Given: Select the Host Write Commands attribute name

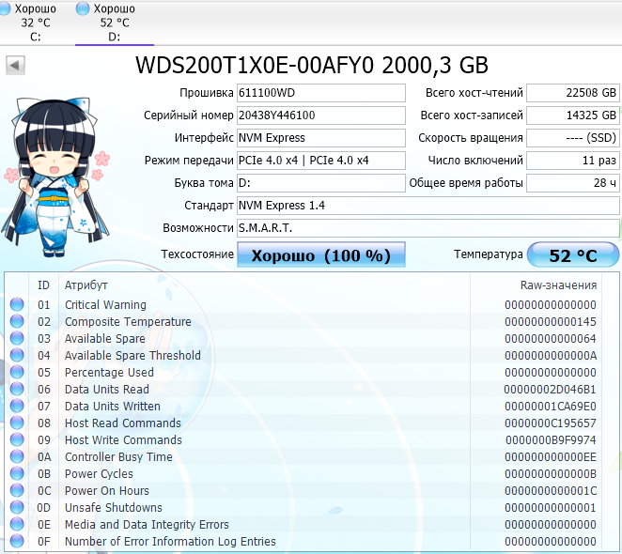Looking at the screenshot, I should click(123, 439).
